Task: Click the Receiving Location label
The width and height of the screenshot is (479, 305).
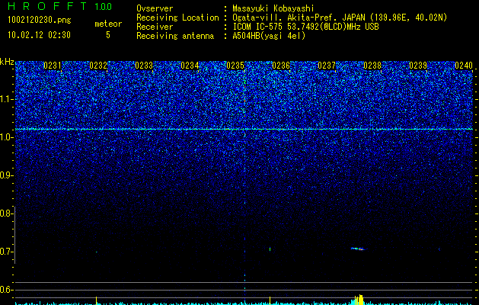Action: [177, 18]
